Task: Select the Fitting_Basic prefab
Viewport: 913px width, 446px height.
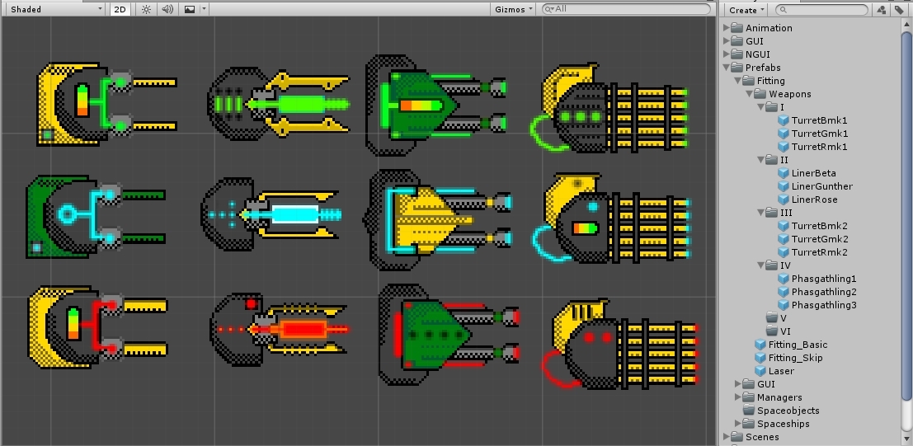Action: pos(797,345)
